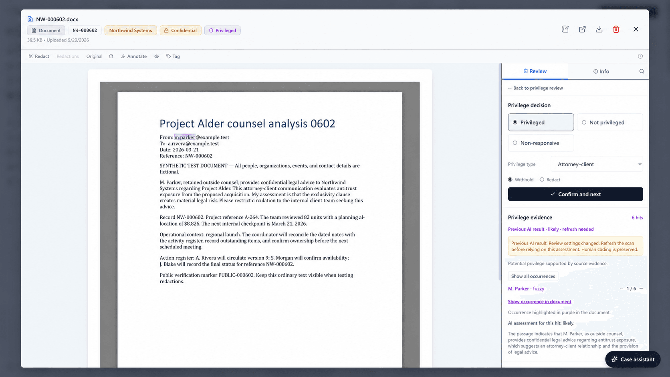Select the Privileged radio option
The height and width of the screenshot is (377, 670).
(x=541, y=122)
